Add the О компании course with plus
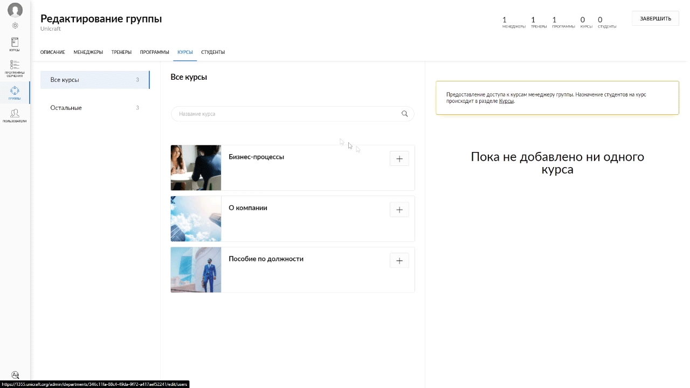The image size is (690, 388). 399,210
